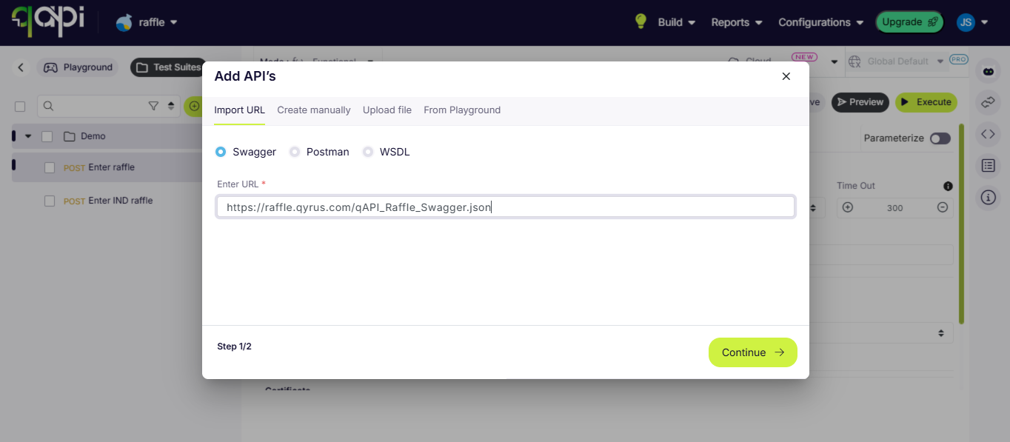Expand the Build menu dropdown
Image resolution: width=1010 pixels, height=442 pixels.
click(x=676, y=22)
